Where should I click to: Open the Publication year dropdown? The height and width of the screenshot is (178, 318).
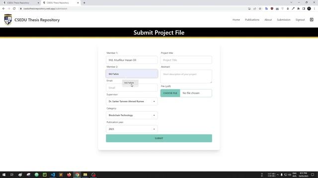pos(132,129)
